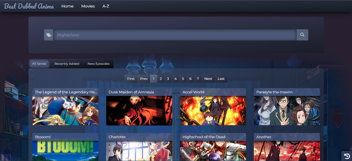The height and width of the screenshot is (161, 352).
Task: Open Accel World title link
Action: pyautogui.click(x=193, y=92)
